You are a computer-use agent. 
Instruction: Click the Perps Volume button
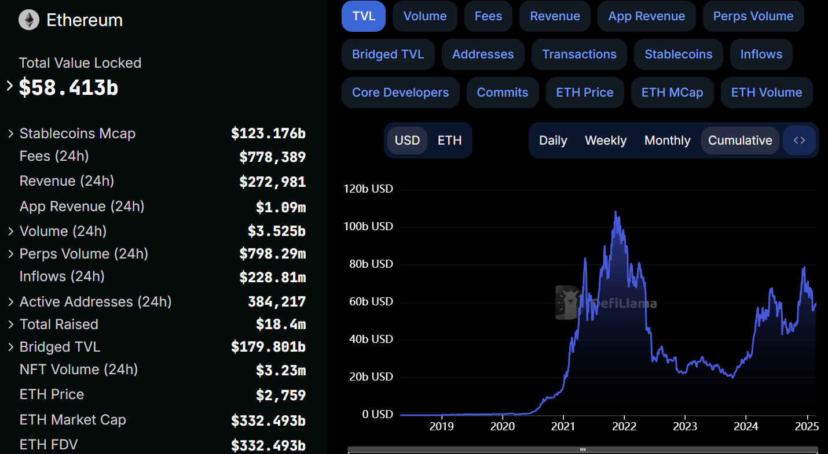(x=753, y=16)
